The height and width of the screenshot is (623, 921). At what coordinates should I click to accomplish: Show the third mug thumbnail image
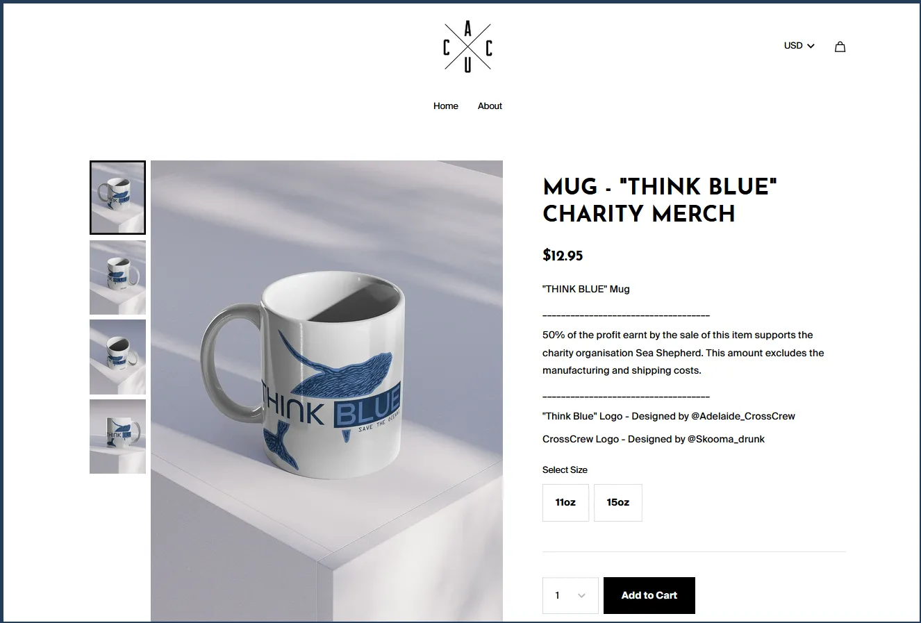point(117,357)
